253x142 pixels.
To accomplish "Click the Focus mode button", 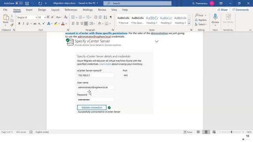I will (188, 132).
